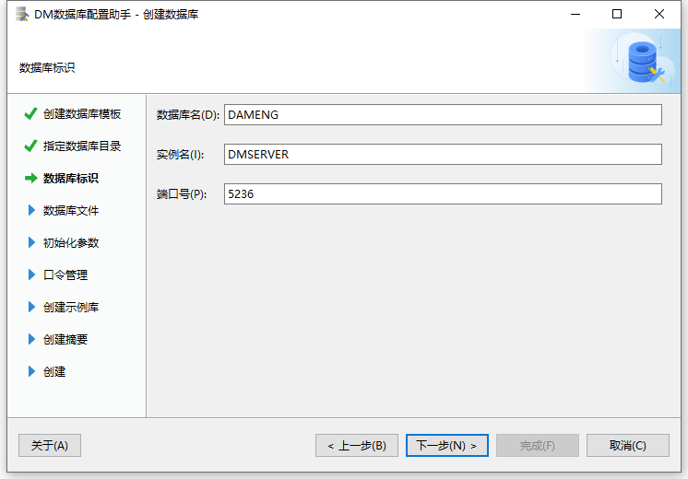Focus the 数据库名 field containing DAMENG
688x479 pixels.
pos(443,114)
